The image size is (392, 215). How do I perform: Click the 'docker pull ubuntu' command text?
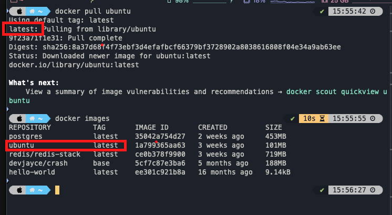pyautogui.click(x=93, y=12)
